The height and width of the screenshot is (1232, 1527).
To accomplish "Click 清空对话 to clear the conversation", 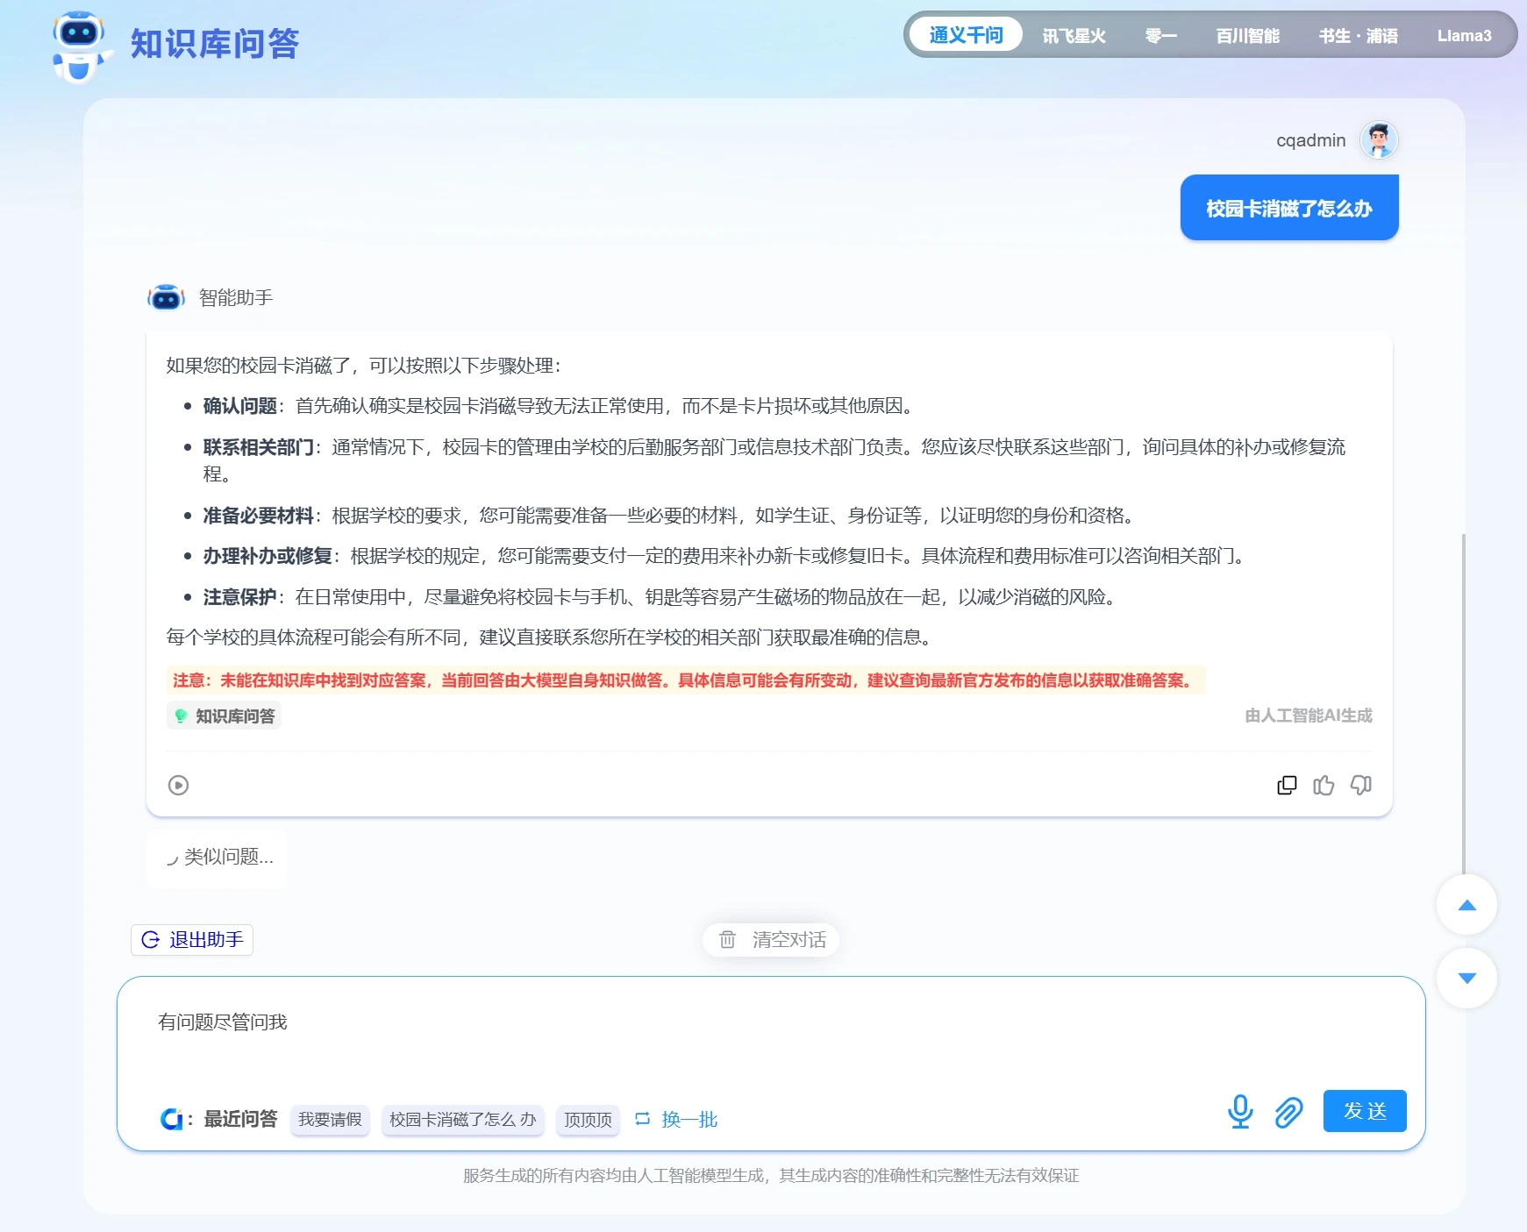I will (x=772, y=940).
